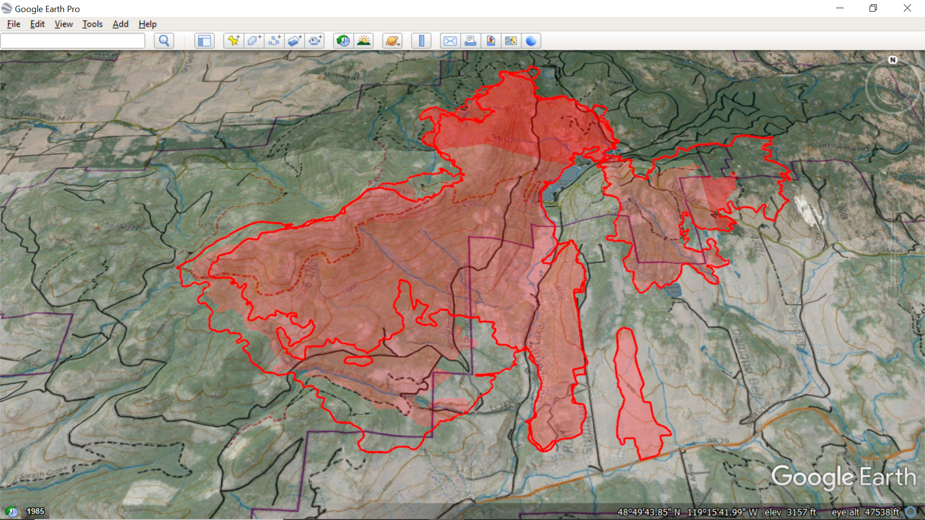Screen dimensions: 925x520
Task: Email the current view
Action: click(450, 41)
